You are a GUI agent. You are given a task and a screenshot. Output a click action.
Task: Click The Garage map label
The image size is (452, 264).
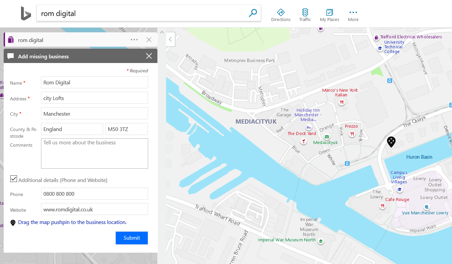click(284, 112)
